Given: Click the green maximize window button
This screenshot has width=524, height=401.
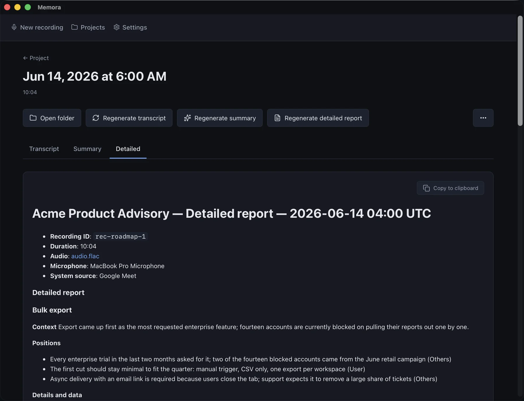Looking at the screenshot, I should click(28, 7).
